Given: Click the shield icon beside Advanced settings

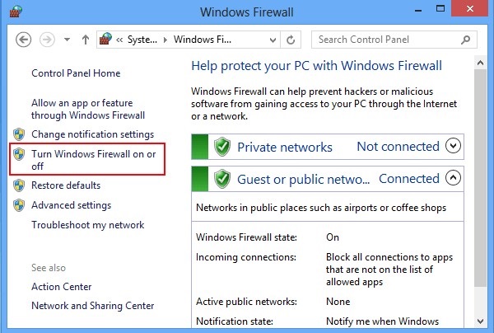Looking at the screenshot, I should click(x=19, y=205).
